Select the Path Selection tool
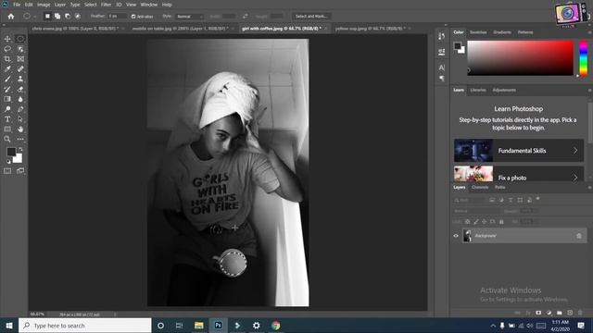This screenshot has width=593, height=333. tap(20, 119)
